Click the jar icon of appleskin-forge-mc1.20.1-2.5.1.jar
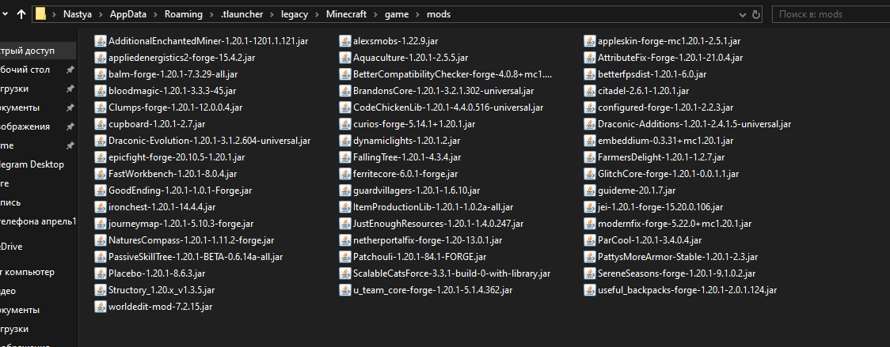Screen dimensions: 890x347 pyautogui.click(x=590, y=41)
